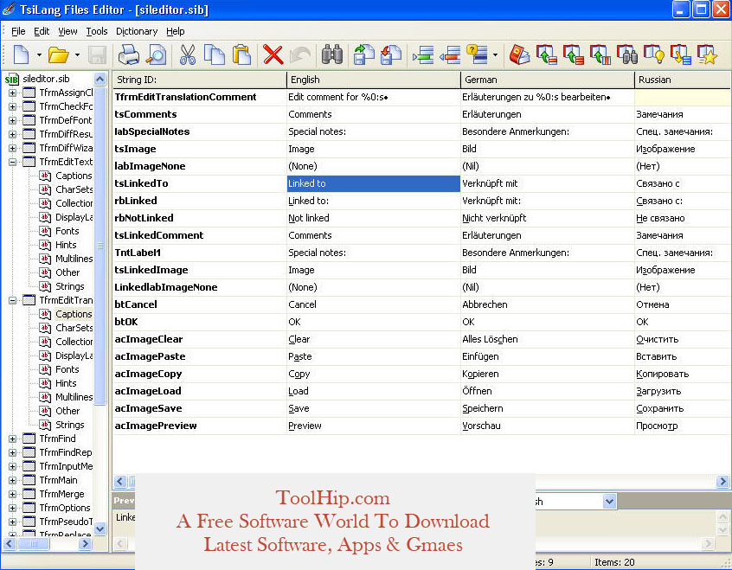This screenshot has height=570, width=732.
Task: Cut selection using the scissors icon
Action: [x=187, y=55]
